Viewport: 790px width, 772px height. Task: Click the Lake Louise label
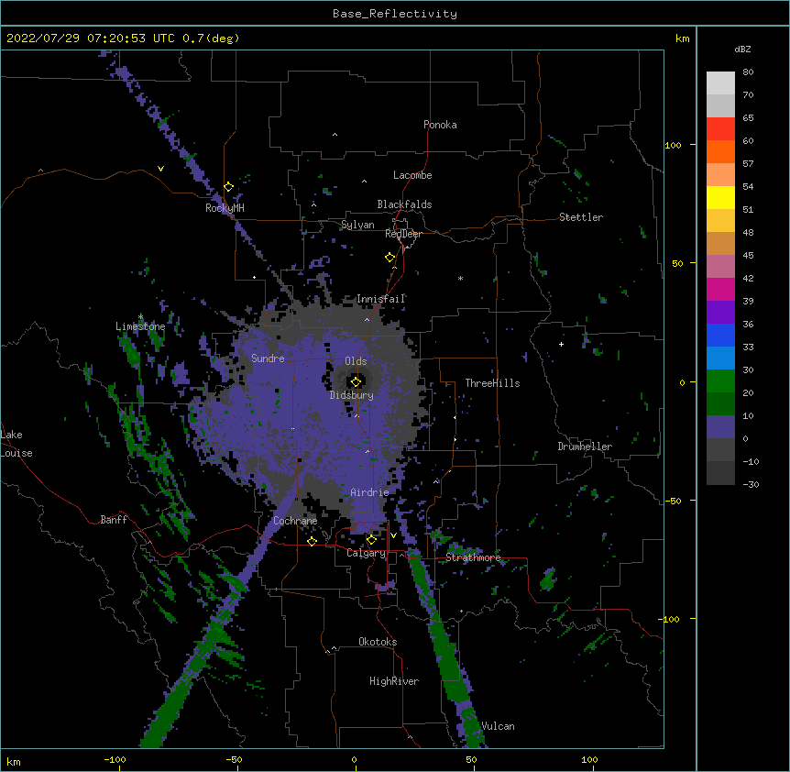point(16,444)
